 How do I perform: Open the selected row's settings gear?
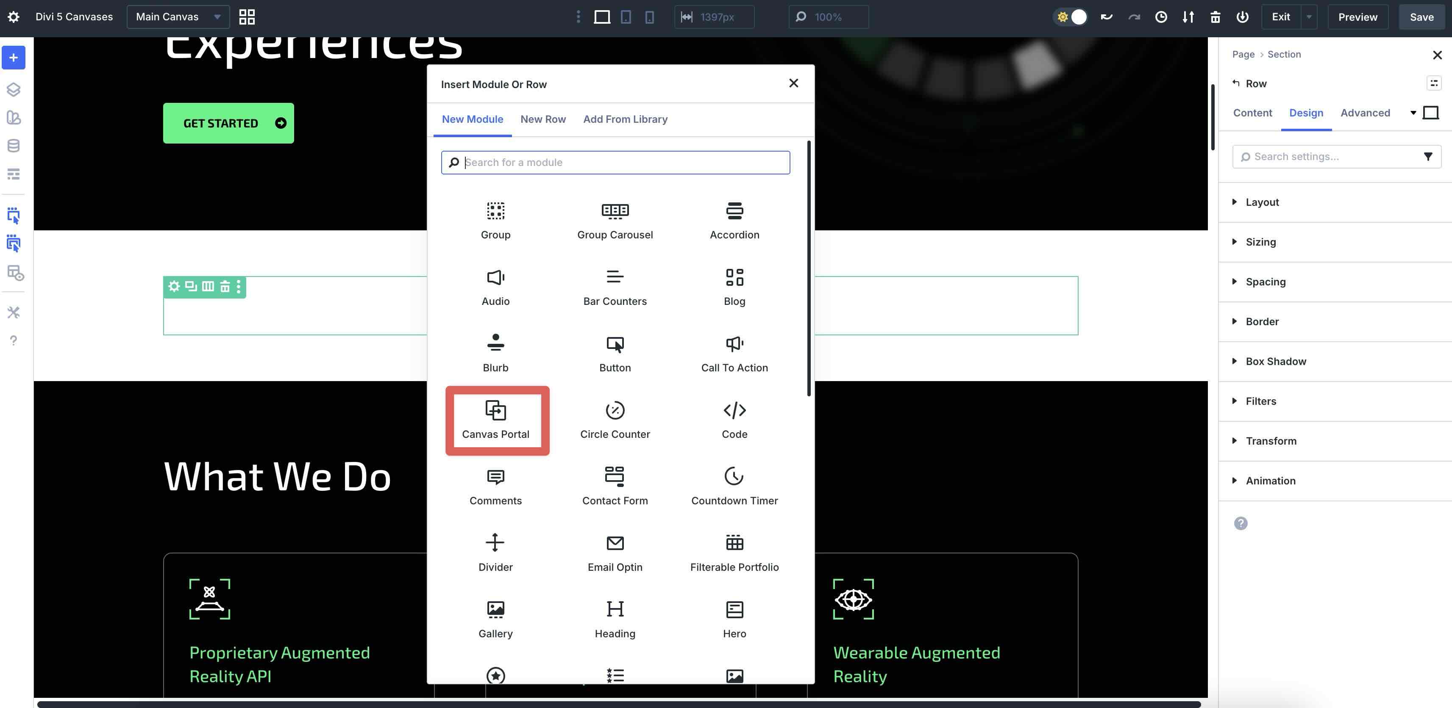click(173, 286)
